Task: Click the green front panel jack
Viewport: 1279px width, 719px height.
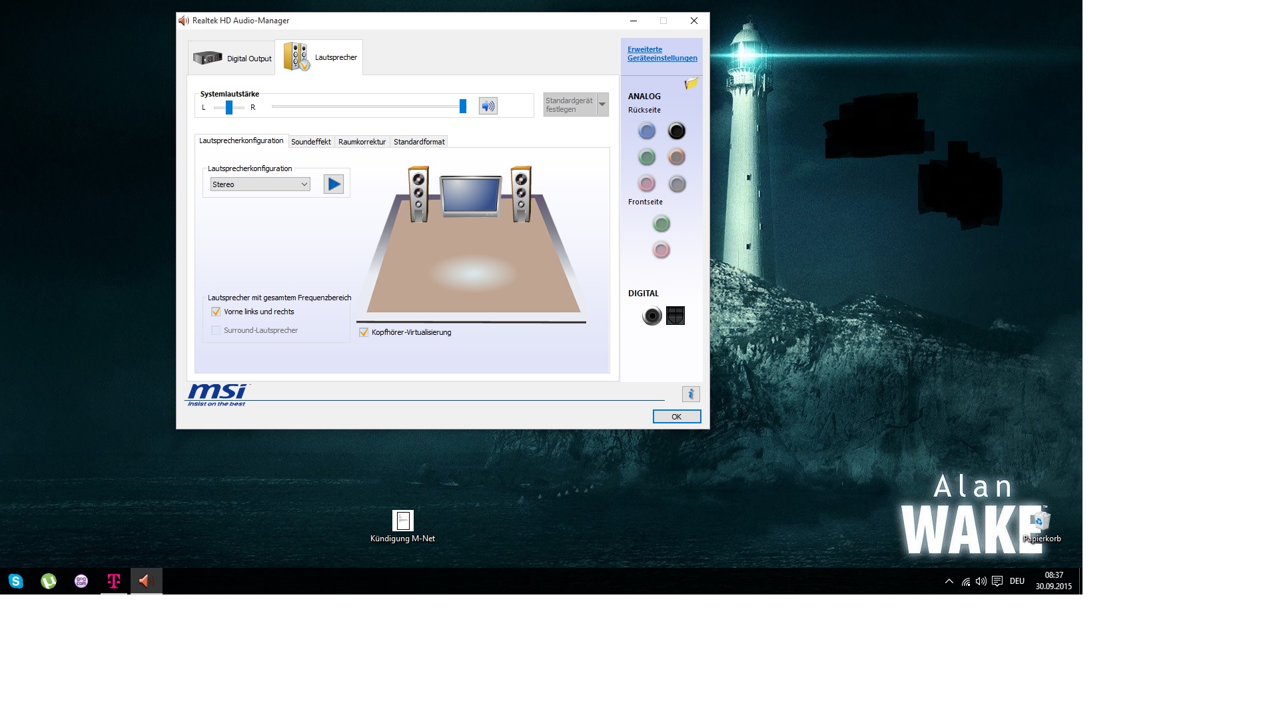Action: [661, 224]
